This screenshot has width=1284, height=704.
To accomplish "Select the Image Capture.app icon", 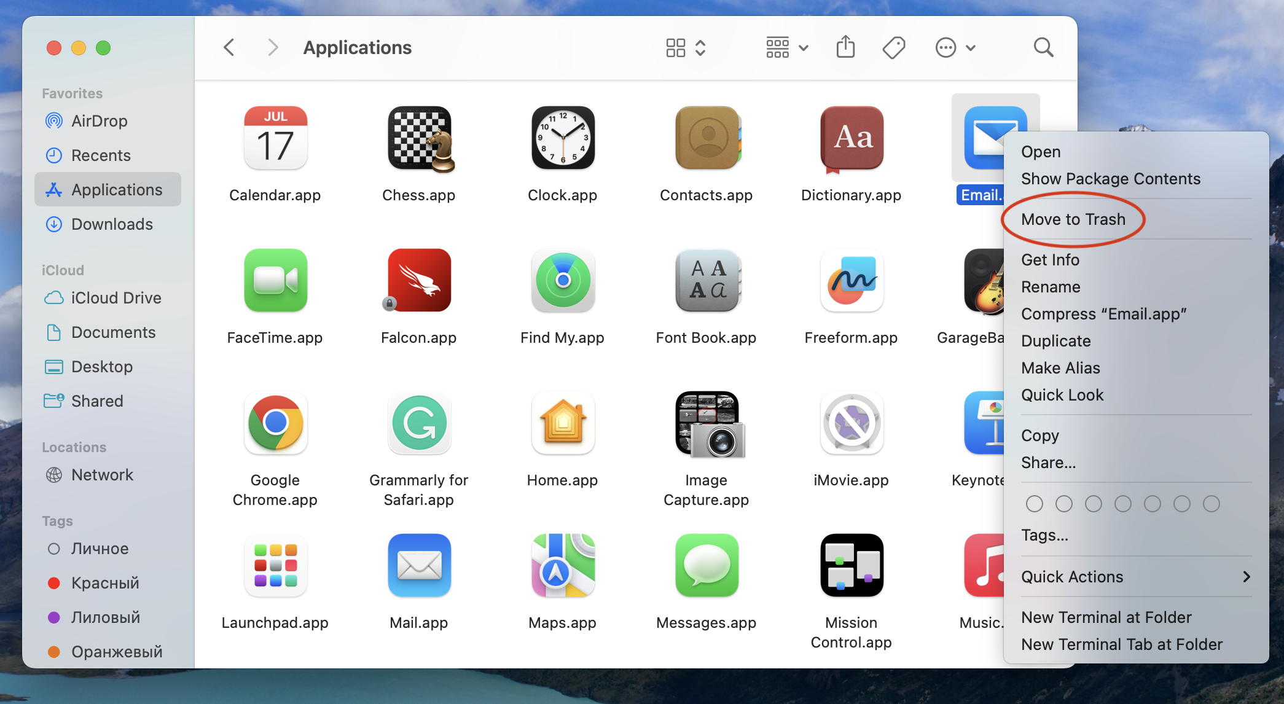I will coord(710,424).
